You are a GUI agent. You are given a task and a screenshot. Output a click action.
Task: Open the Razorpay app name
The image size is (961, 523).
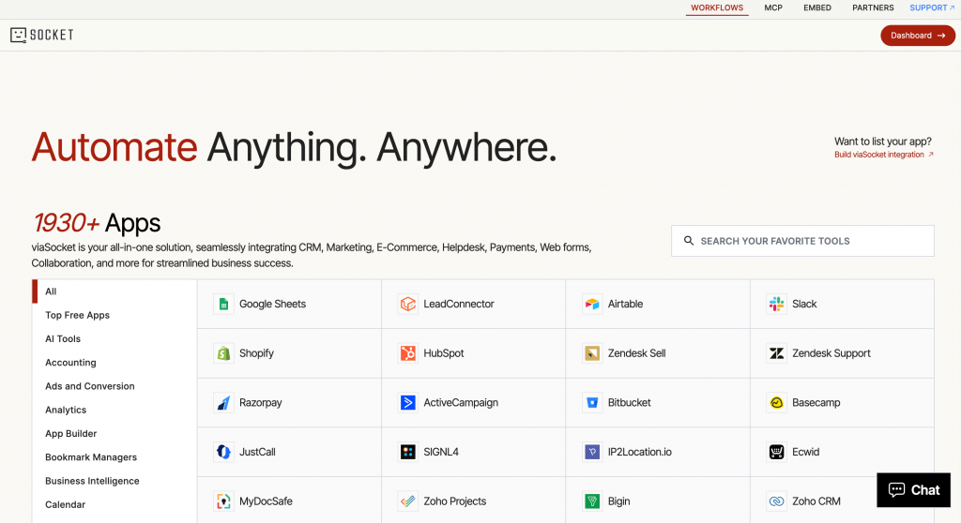pos(261,402)
